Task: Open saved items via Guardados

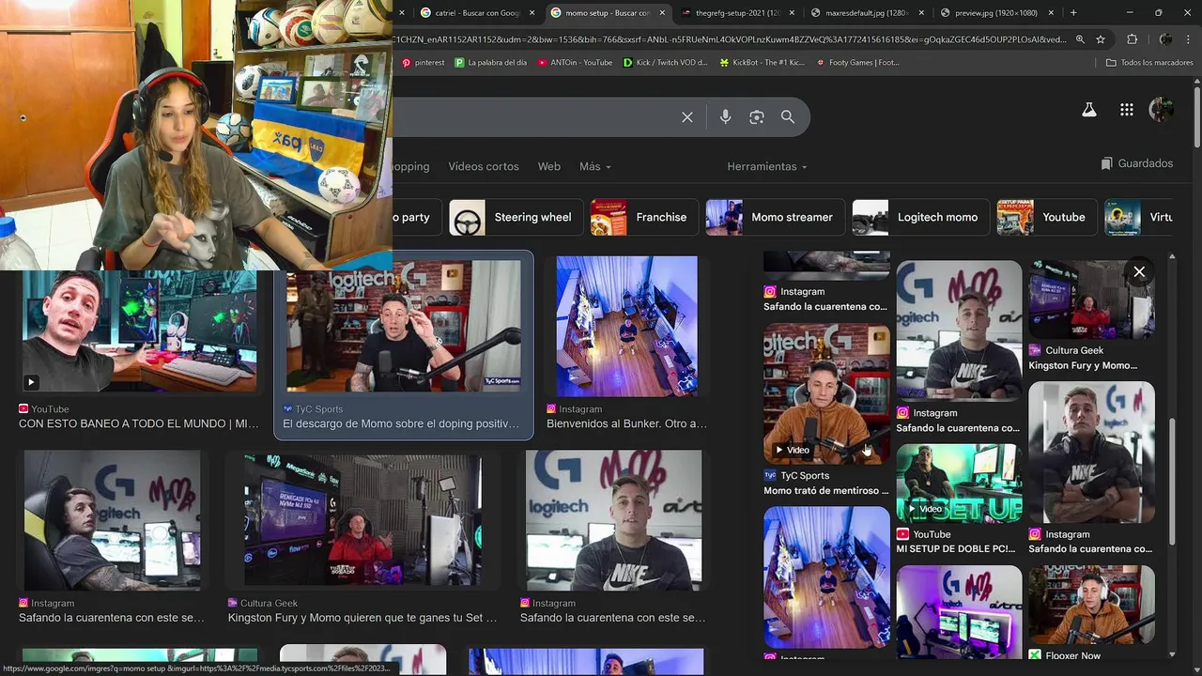Action: pyautogui.click(x=1137, y=163)
